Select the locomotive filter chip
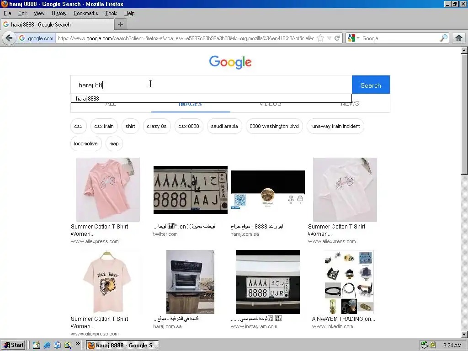 [85, 144]
